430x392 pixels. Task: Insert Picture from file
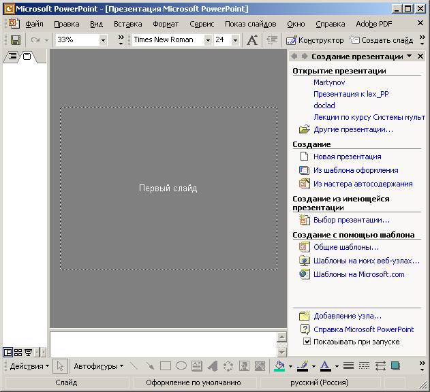point(260,366)
